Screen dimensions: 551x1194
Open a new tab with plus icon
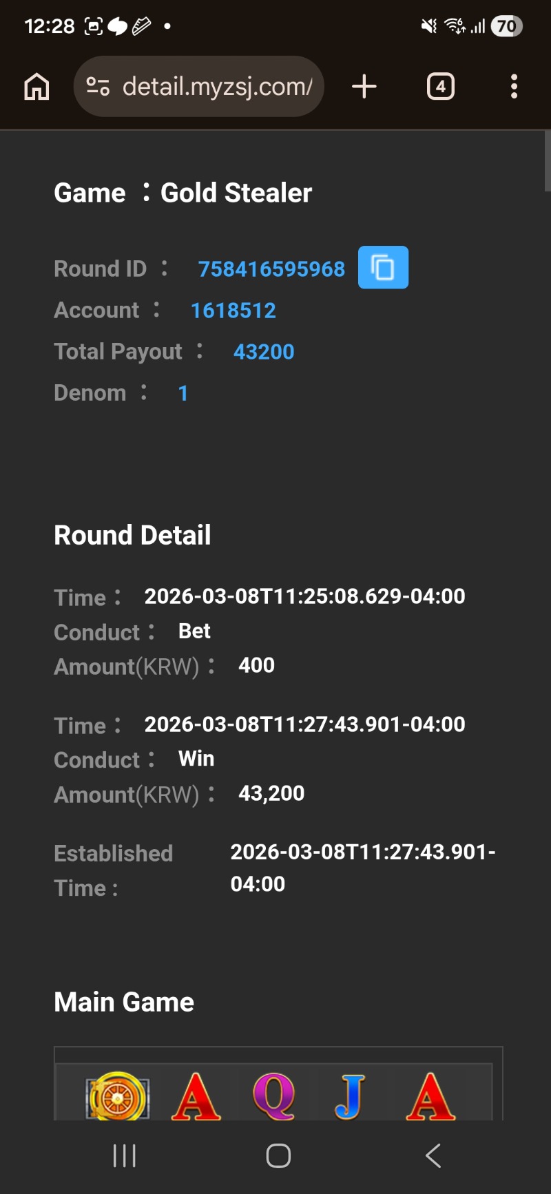click(x=364, y=87)
